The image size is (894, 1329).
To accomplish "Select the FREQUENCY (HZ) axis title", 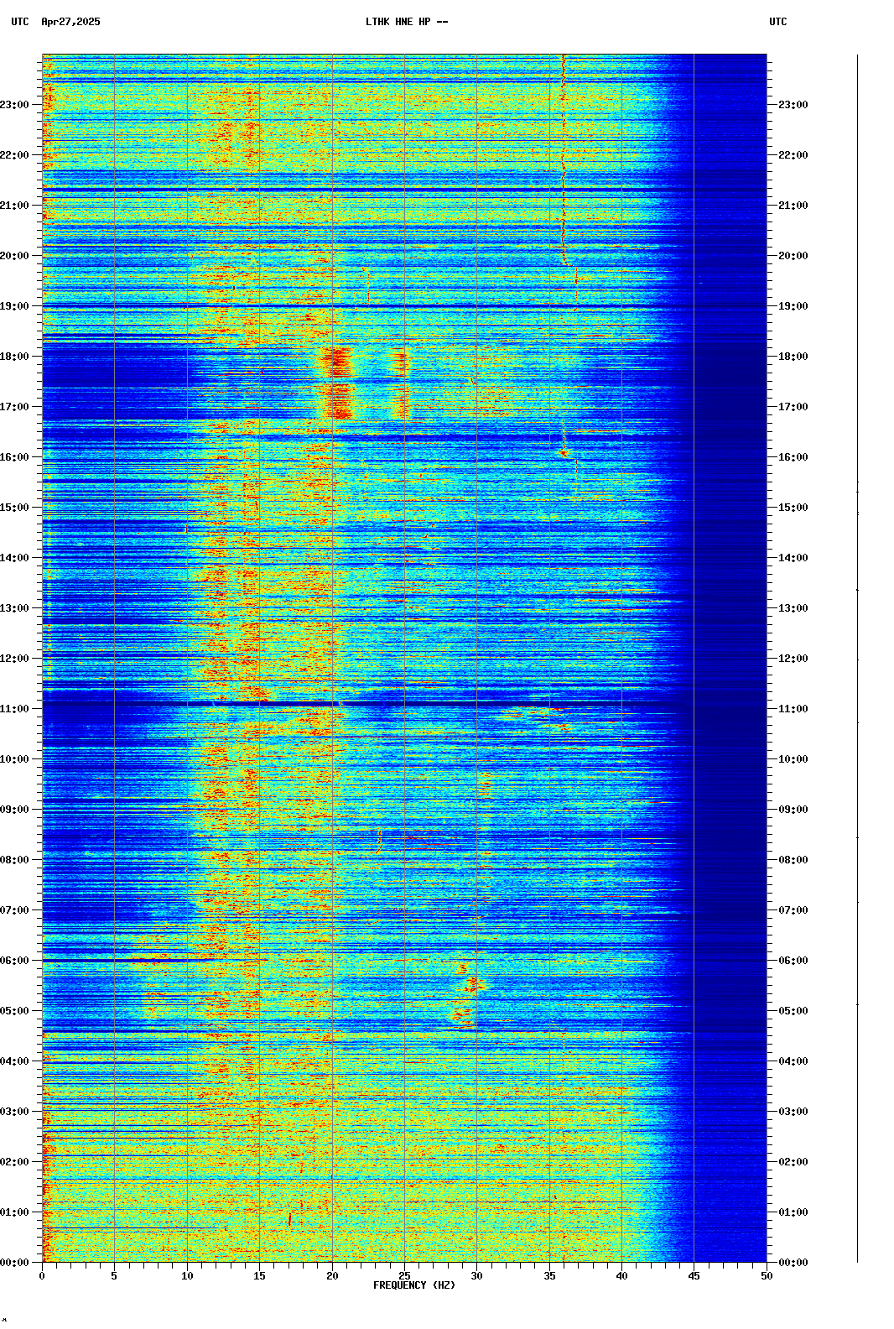I will click(414, 1285).
